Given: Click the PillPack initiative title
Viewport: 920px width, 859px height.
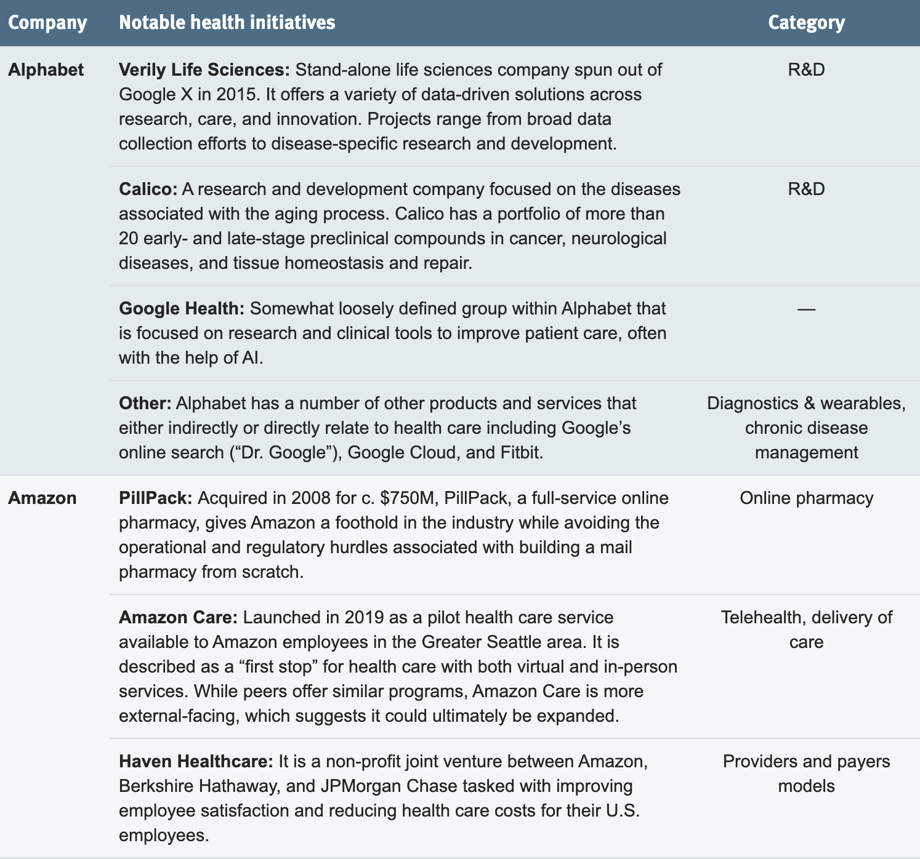Looking at the screenshot, I should [x=156, y=498].
